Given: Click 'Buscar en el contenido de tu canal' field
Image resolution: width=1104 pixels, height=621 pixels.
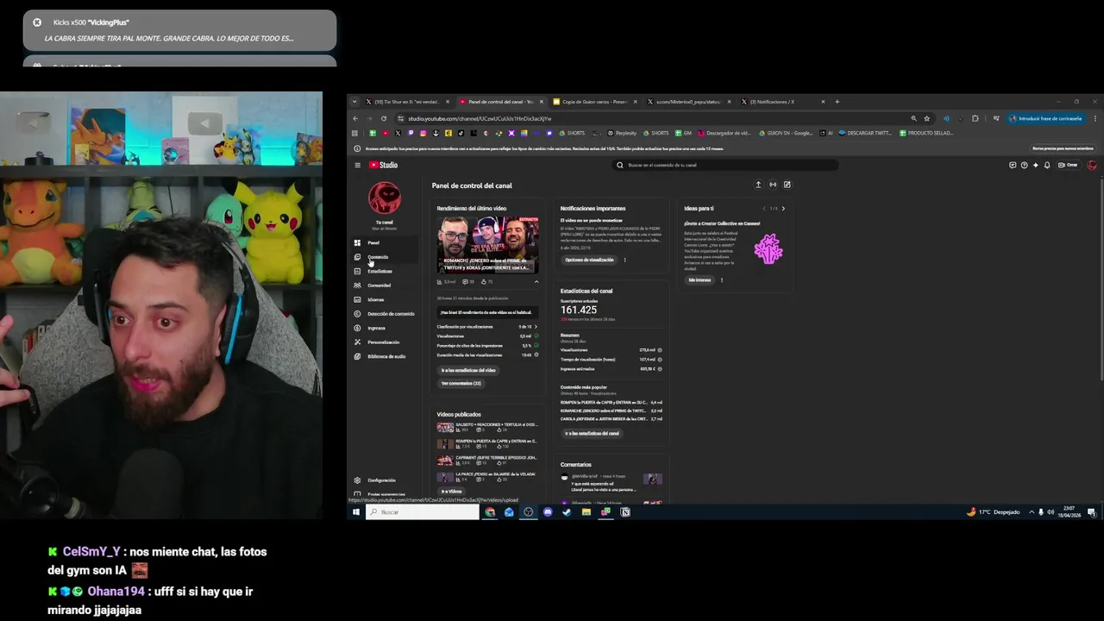Looking at the screenshot, I should pos(724,165).
